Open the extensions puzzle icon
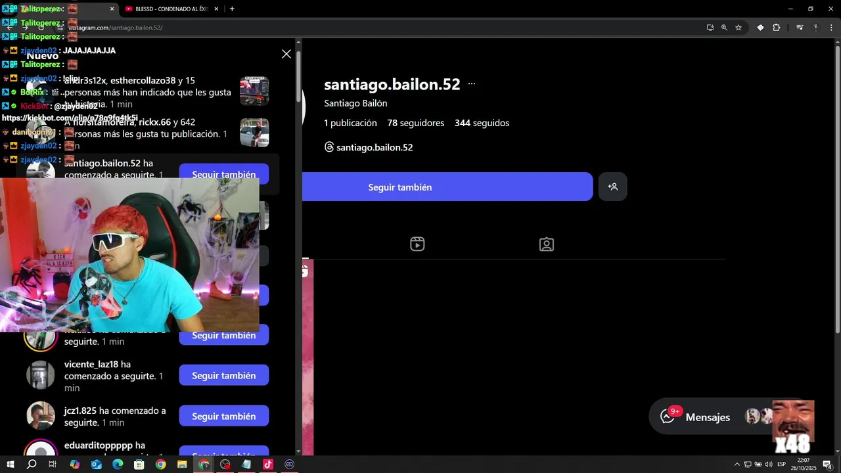 (x=777, y=28)
